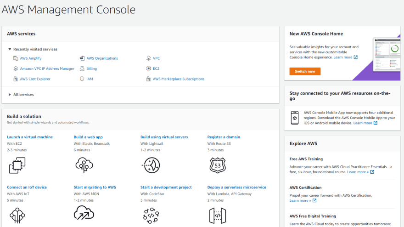
Task: Click the Route 53 shield icon
Action: coord(218,165)
